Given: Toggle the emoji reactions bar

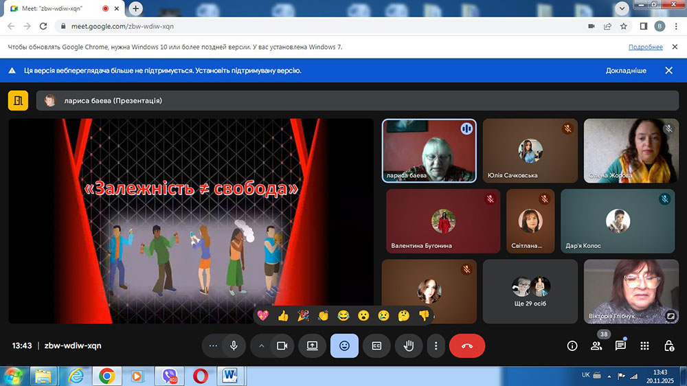Looking at the screenshot, I should (344, 345).
